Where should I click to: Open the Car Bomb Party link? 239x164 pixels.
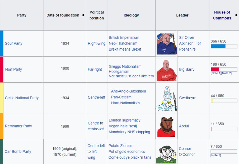coord(18,152)
